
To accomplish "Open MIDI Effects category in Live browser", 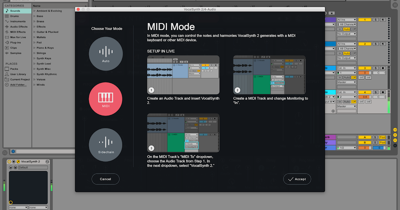I will [18, 32].
